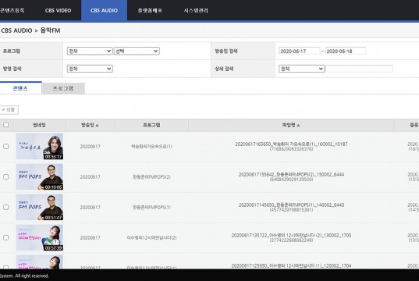The image size is (419, 281).
Task: Open the 플랫폼배포 menu tab
Action: pyautogui.click(x=150, y=10)
